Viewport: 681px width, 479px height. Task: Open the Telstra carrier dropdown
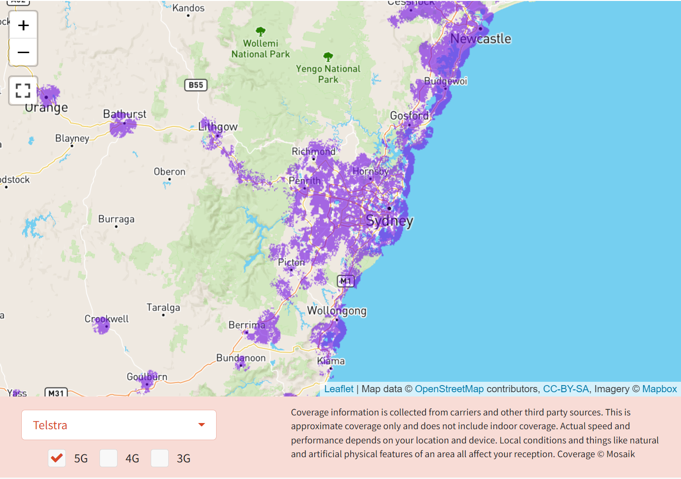[119, 425]
